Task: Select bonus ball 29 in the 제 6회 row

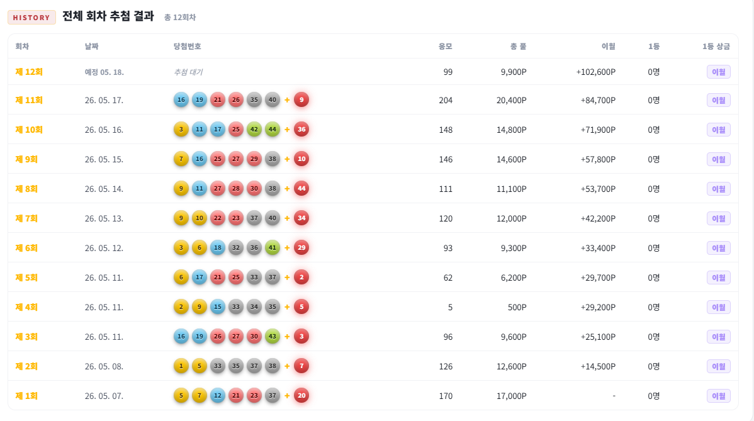Action: coord(301,248)
